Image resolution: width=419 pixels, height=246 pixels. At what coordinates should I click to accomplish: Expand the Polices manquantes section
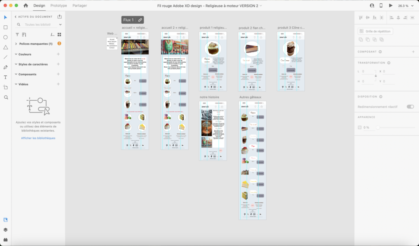(16, 44)
